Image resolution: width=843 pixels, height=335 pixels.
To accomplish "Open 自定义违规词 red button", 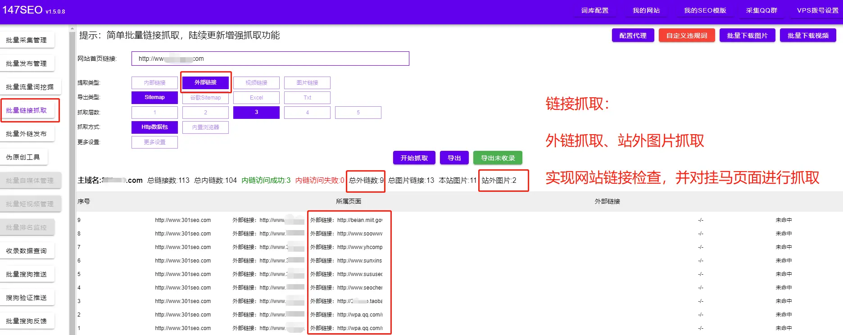I will [x=687, y=36].
